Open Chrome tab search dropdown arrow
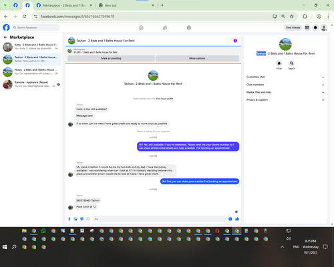This screenshot has height=267, width=334. [x=5, y=5]
